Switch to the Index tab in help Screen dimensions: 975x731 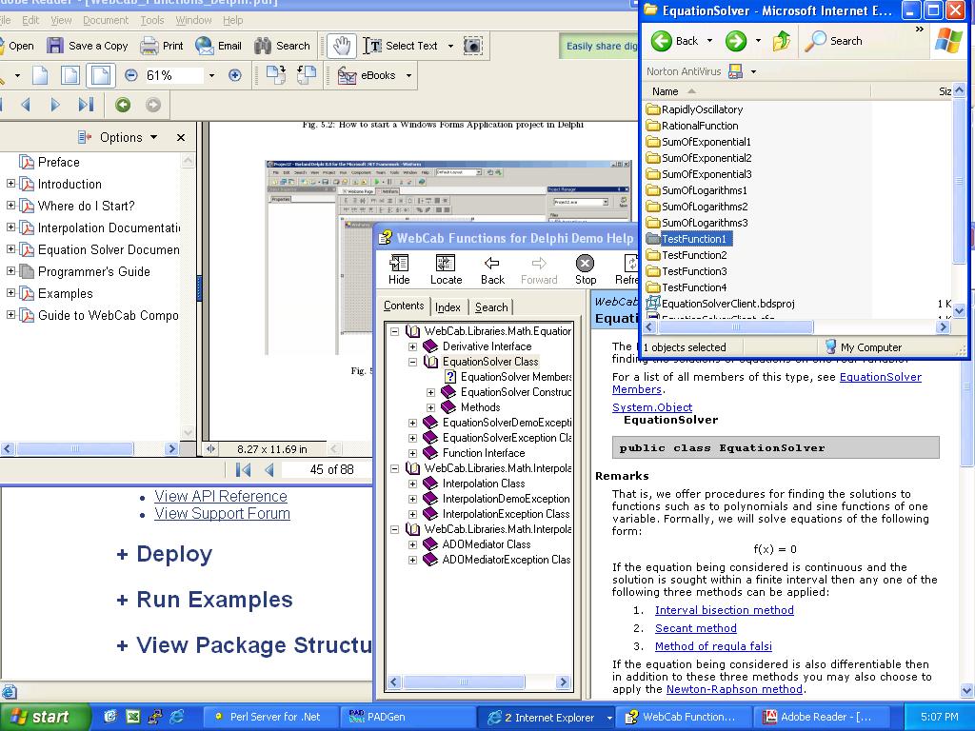pos(448,307)
